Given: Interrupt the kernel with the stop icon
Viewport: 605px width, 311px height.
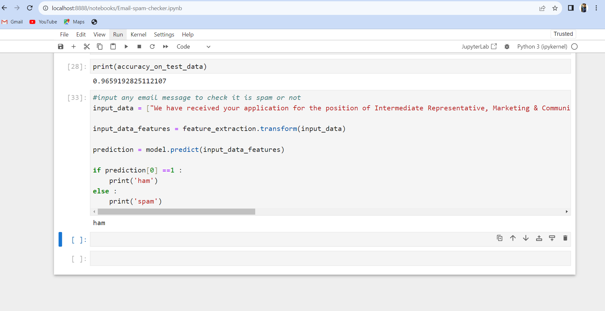Looking at the screenshot, I should [139, 46].
